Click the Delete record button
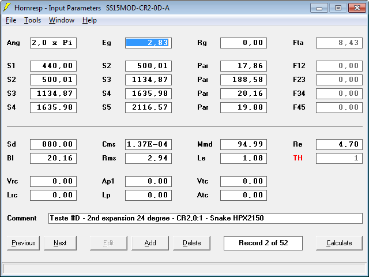Viewport: 369px width, 277px height. (191, 243)
